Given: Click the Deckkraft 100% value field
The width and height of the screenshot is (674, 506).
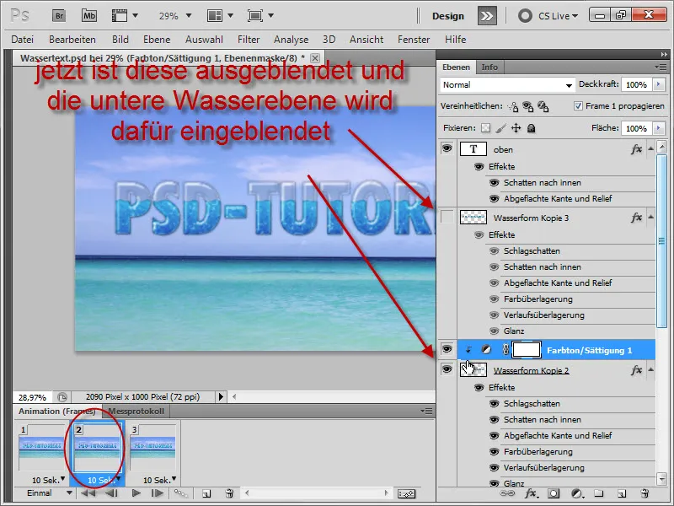Looking at the screenshot, I should click(x=636, y=85).
